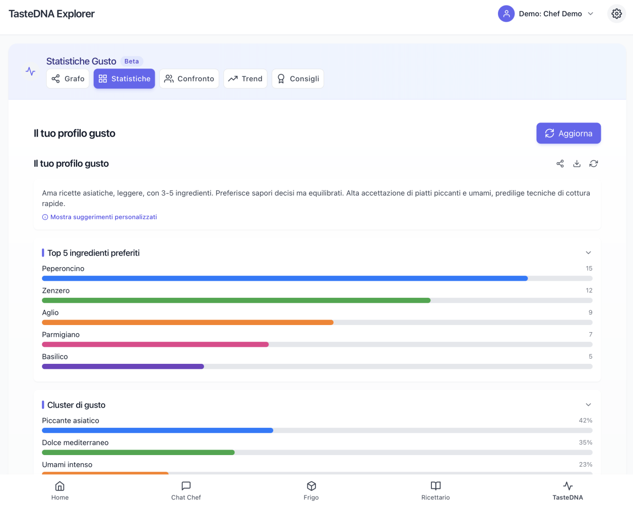Open Frigo from bottom navigation
The width and height of the screenshot is (633, 508).
click(311, 490)
